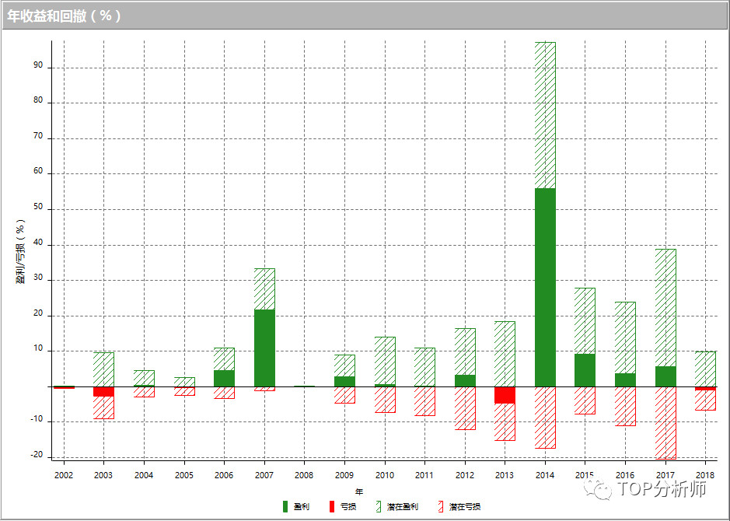
Task: Click the hatched green 2017 potential profit bar
Action: pyautogui.click(x=665, y=307)
